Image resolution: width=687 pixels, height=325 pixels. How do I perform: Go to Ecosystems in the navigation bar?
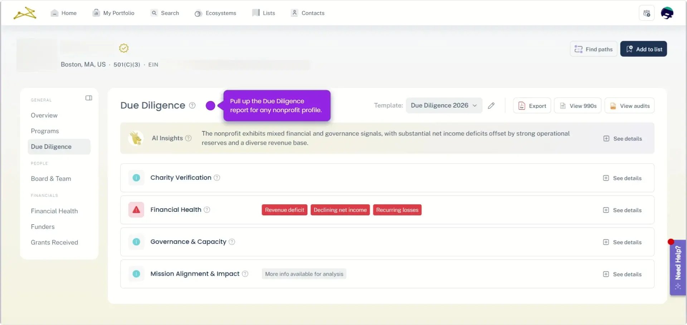(x=215, y=13)
